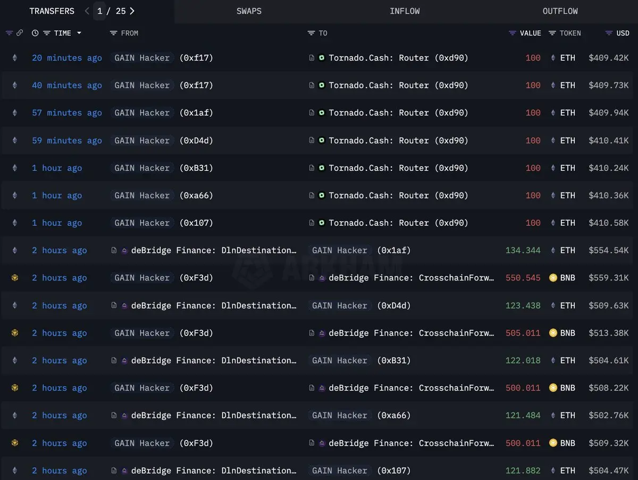Click contract icon in the 505.011 BNB row
Screen dimensions: 638x480
[312, 333]
